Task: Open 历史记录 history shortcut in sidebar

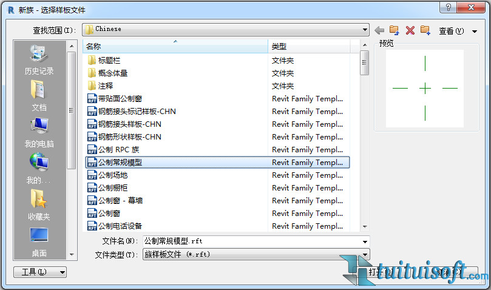Action: tap(39, 60)
